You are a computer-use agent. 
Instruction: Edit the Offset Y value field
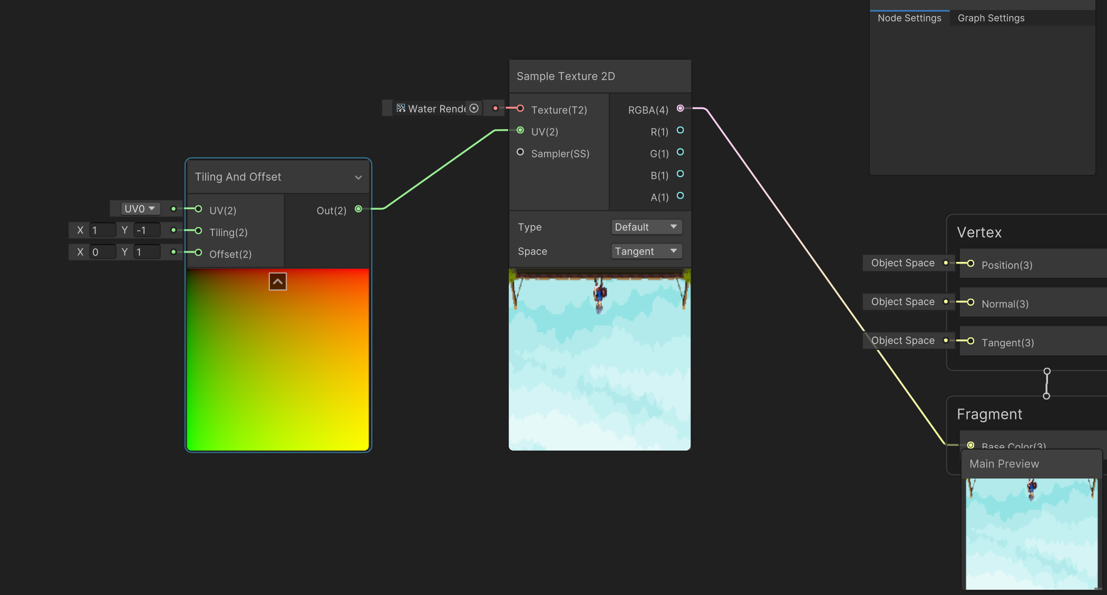(147, 252)
